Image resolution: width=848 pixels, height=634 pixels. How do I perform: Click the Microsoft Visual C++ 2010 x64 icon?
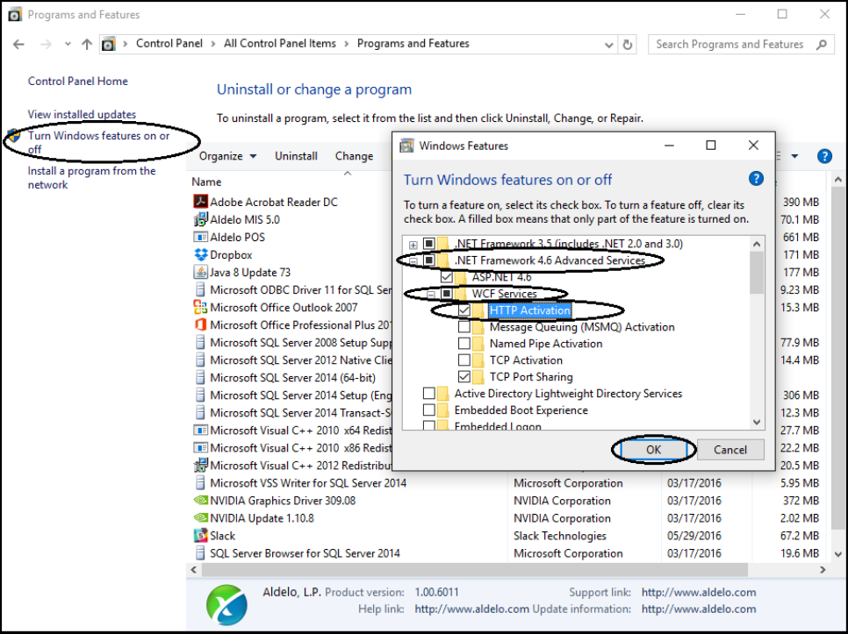pos(201,430)
